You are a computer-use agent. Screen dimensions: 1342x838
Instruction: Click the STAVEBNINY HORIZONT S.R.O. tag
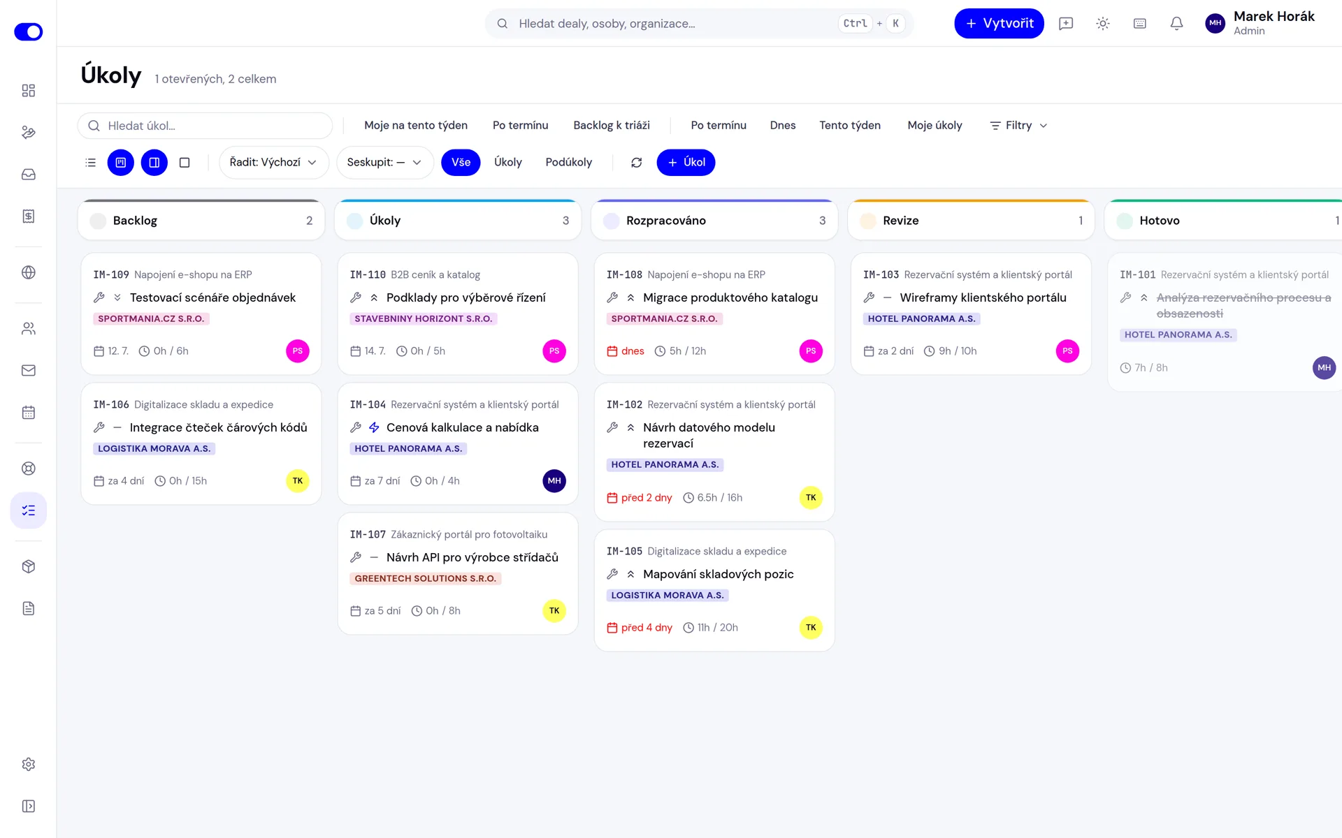point(423,319)
